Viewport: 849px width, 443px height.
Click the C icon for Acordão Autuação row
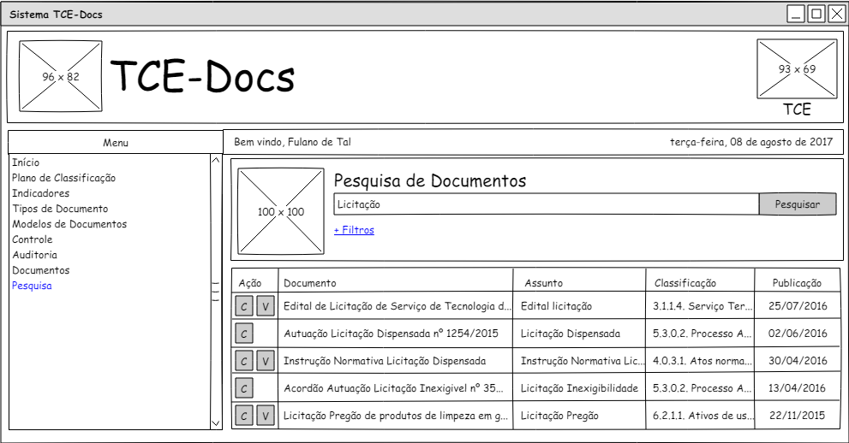coord(244,388)
